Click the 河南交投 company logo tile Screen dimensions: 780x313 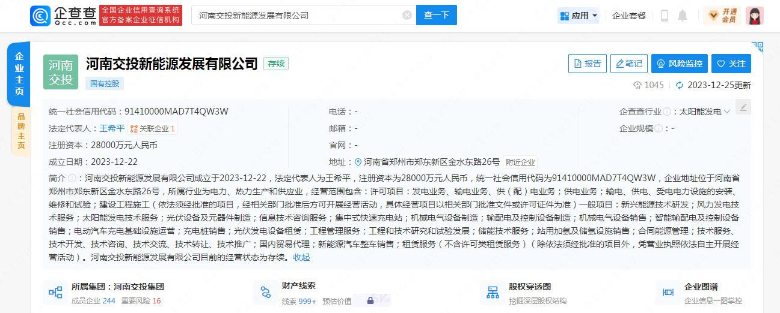(x=61, y=71)
